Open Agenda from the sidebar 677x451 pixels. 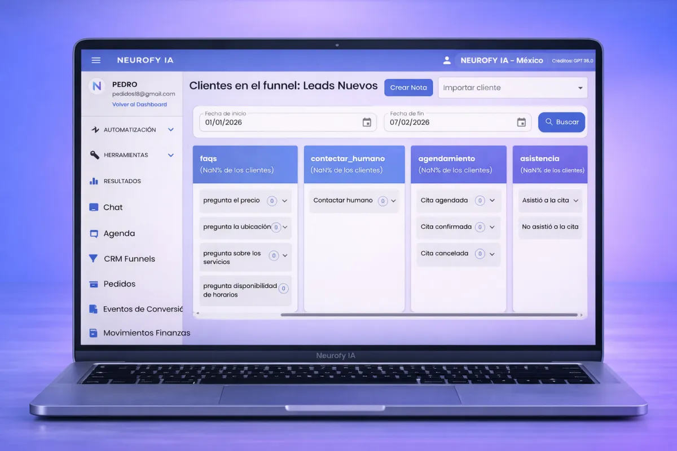point(119,233)
